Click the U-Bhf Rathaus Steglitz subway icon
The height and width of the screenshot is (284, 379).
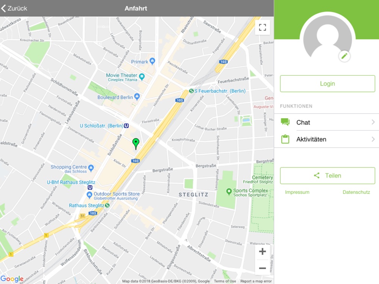[90, 187]
